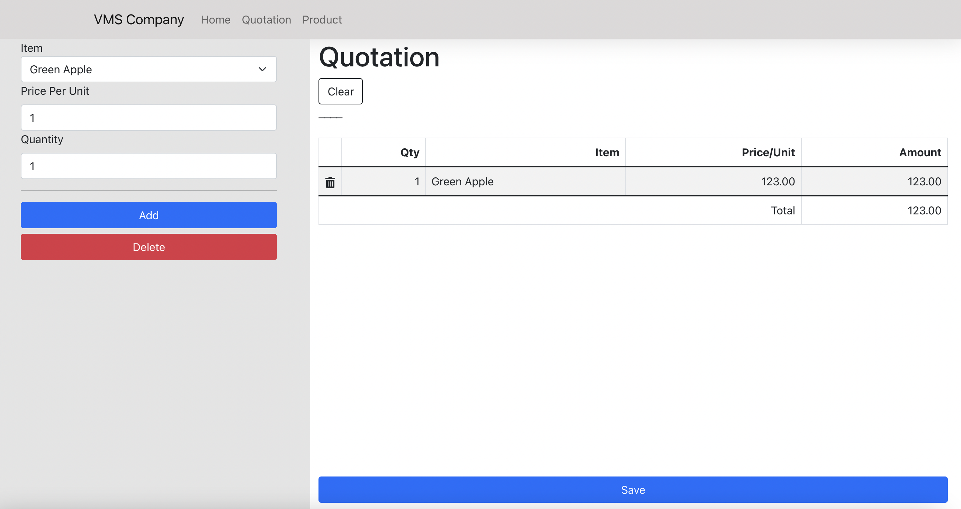This screenshot has height=509, width=961.
Task: Navigate to the Home menu item
Action: point(216,19)
